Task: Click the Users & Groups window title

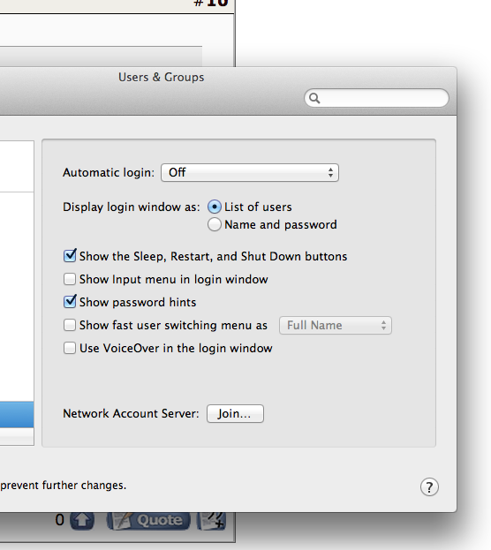Action: tap(161, 77)
